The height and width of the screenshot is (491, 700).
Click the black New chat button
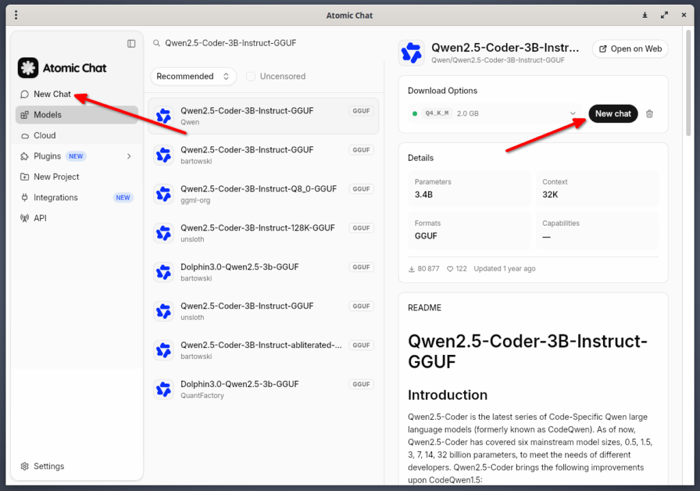click(x=613, y=114)
